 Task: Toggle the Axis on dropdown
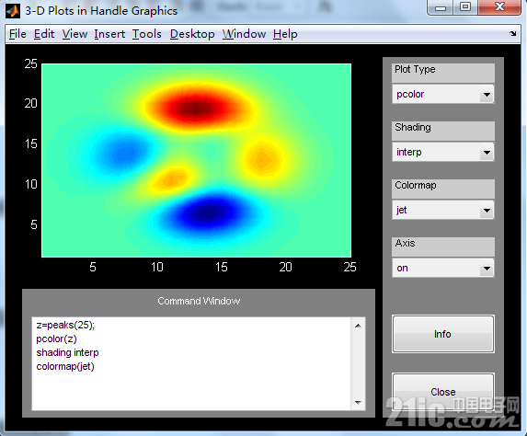tap(443, 268)
